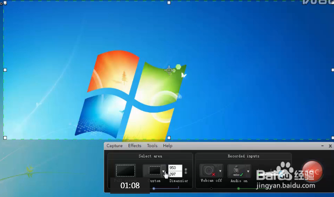This screenshot has height=197, width=334.
Task: Click the left-middle selection resize handle
Action: (5, 70)
